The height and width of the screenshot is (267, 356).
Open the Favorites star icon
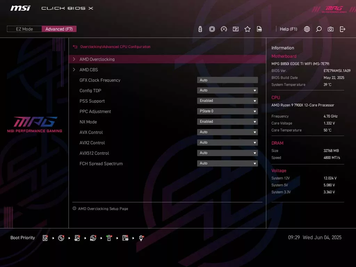point(248,29)
